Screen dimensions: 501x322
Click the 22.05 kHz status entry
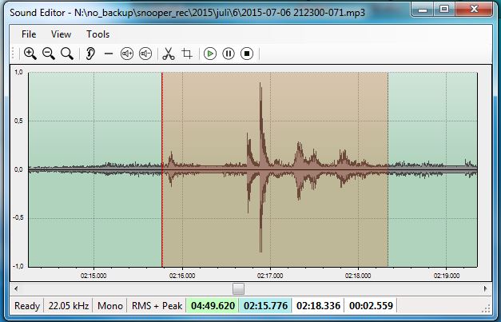point(69,306)
